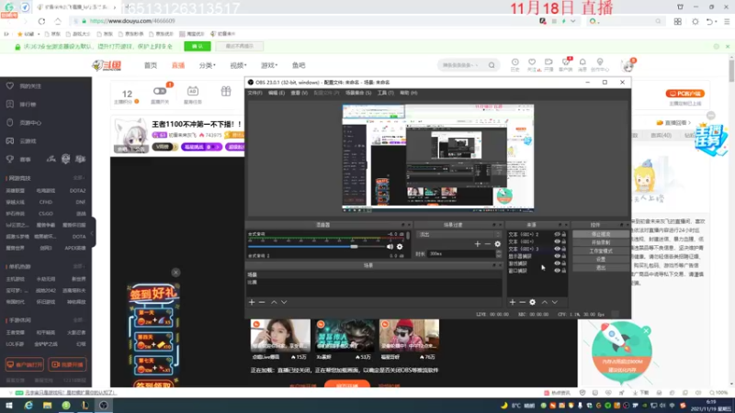Open OBS from the taskbar
Screen dimensions: 735x413
(x=104, y=406)
